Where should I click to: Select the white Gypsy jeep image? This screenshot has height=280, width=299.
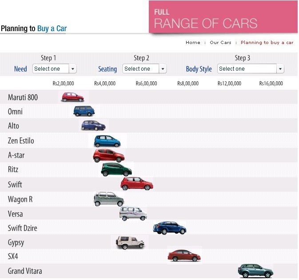130,242
